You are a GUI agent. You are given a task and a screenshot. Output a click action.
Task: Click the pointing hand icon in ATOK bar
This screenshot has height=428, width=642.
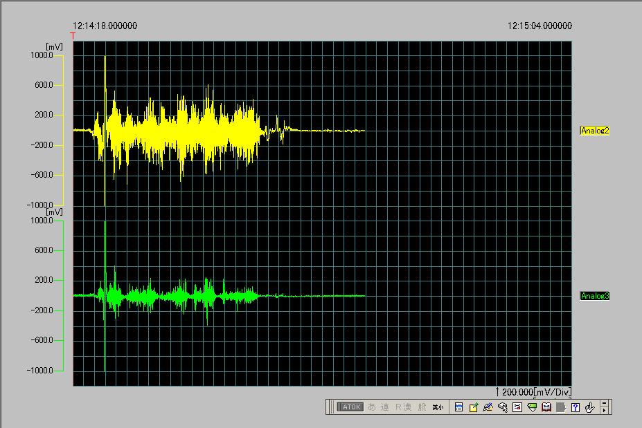(589, 407)
